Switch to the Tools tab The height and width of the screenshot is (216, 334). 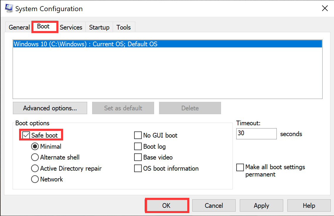click(x=124, y=27)
